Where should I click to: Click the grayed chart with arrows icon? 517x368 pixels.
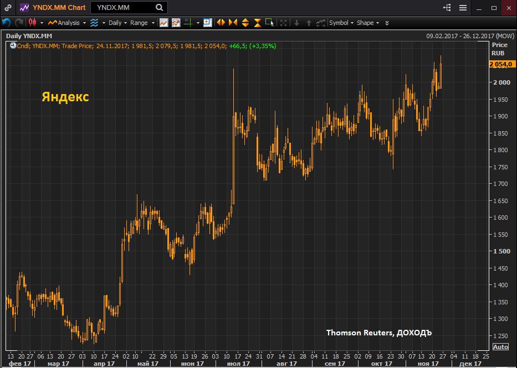click(321, 23)
